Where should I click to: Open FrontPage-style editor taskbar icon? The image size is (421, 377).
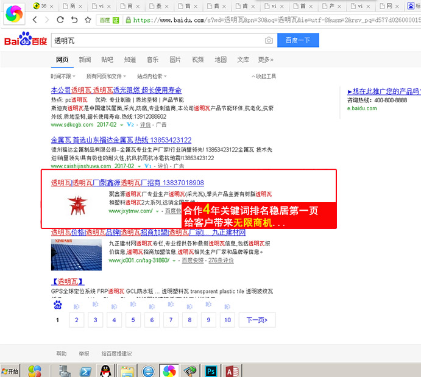[x=190, y=372]
